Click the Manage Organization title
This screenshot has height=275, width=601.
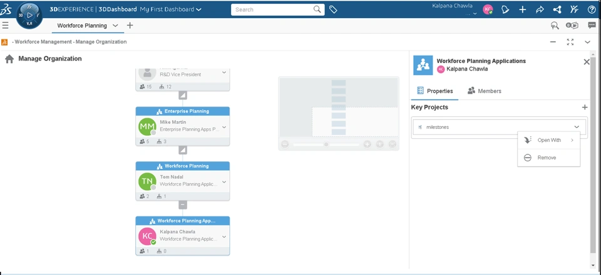click(x=50, y=59)
